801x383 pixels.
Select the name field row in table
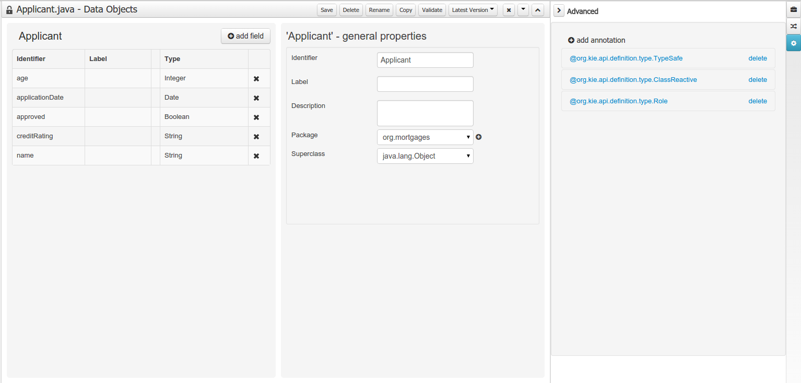tap(25, 155)
